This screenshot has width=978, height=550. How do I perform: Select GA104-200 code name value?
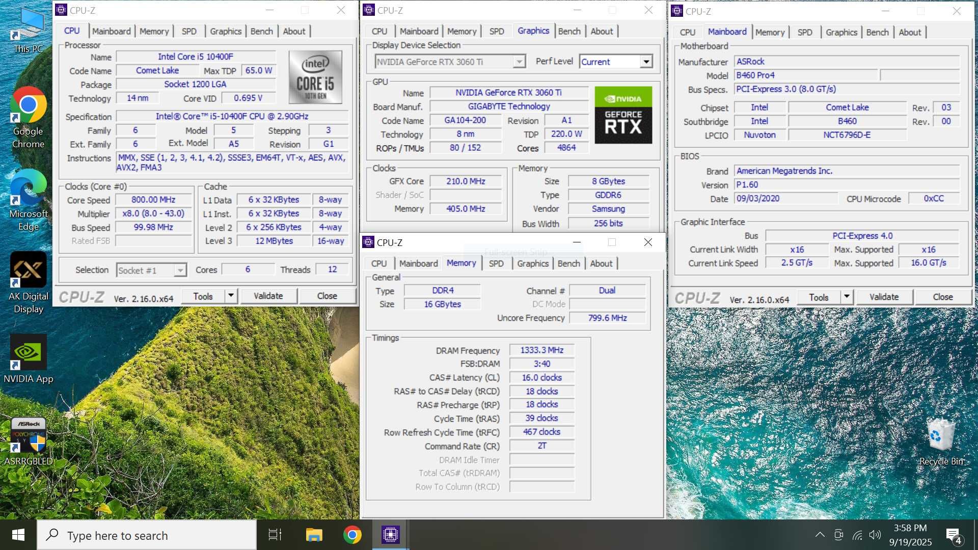point(465,120)
